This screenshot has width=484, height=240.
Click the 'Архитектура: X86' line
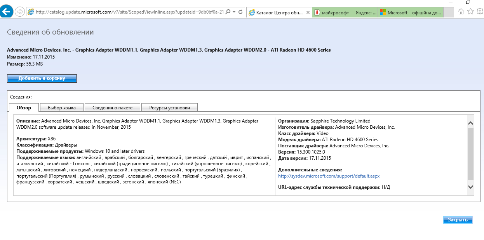(36, 138)
